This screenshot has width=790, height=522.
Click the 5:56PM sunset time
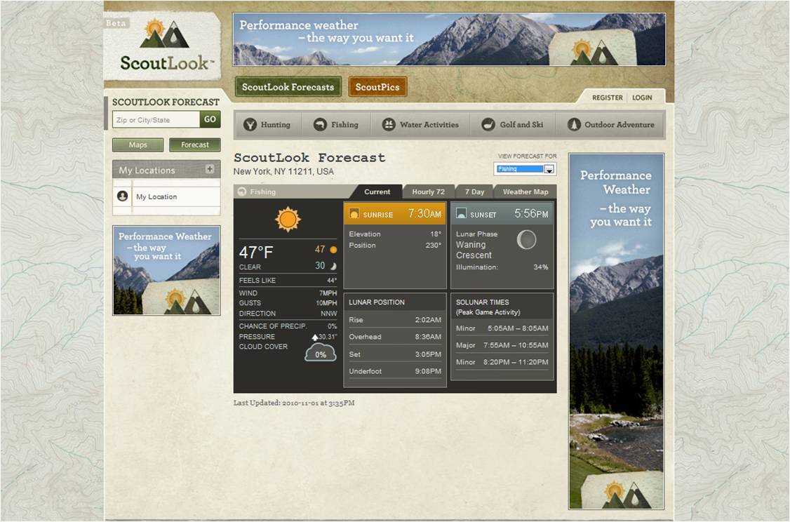tap(531, 213)
